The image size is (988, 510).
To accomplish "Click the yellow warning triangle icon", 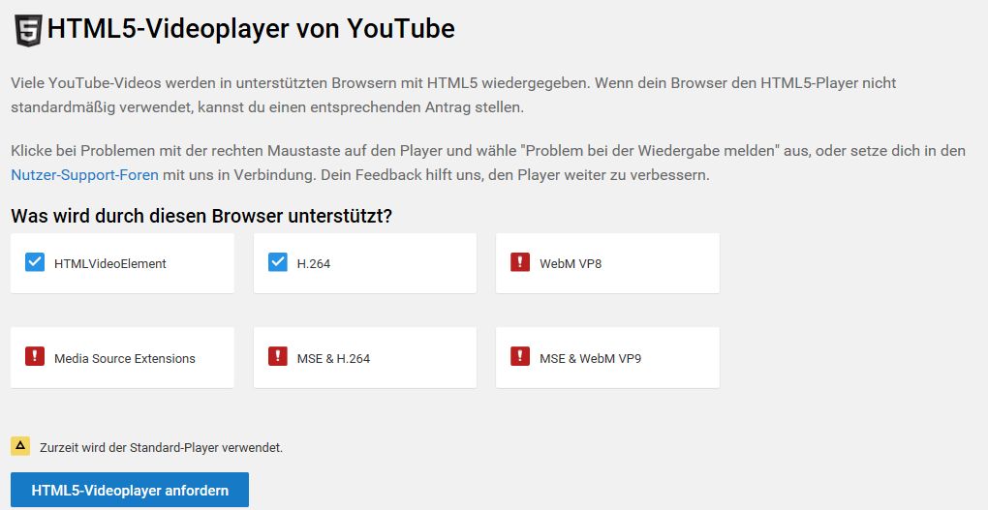I will pyautogui.click(x=20, y=446).
